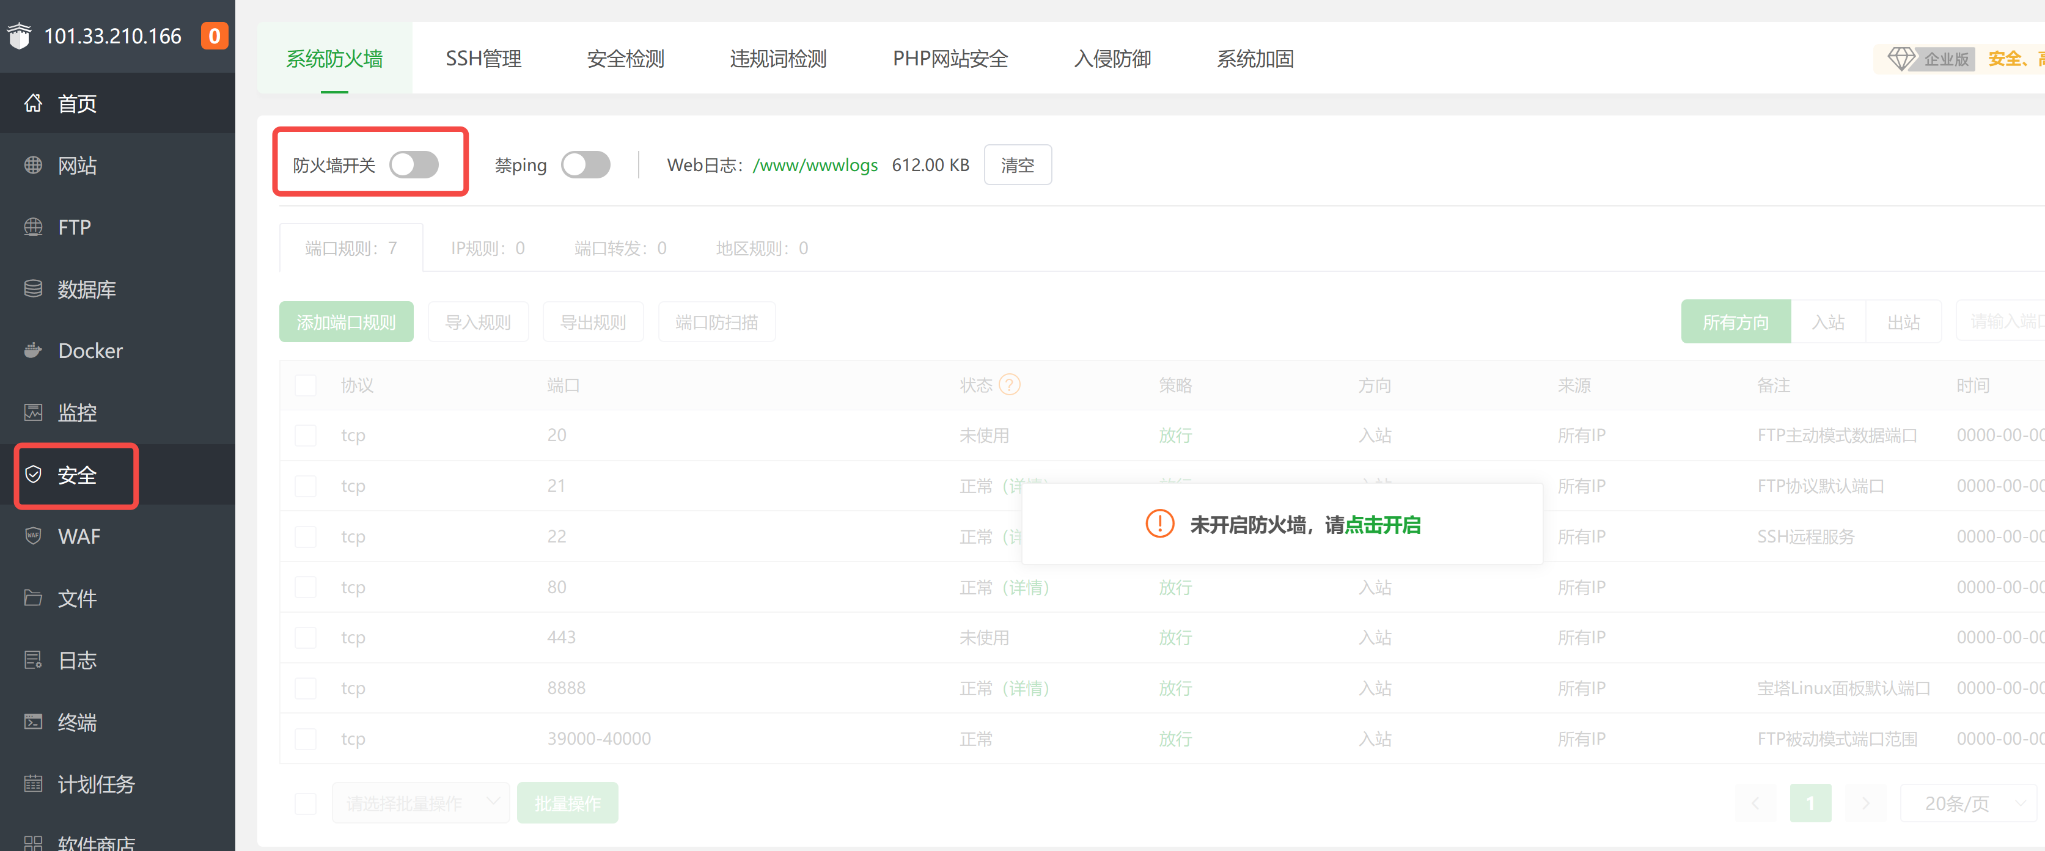
Task: Enable the 禁ping switch
Action: click(x=585, y=165)
